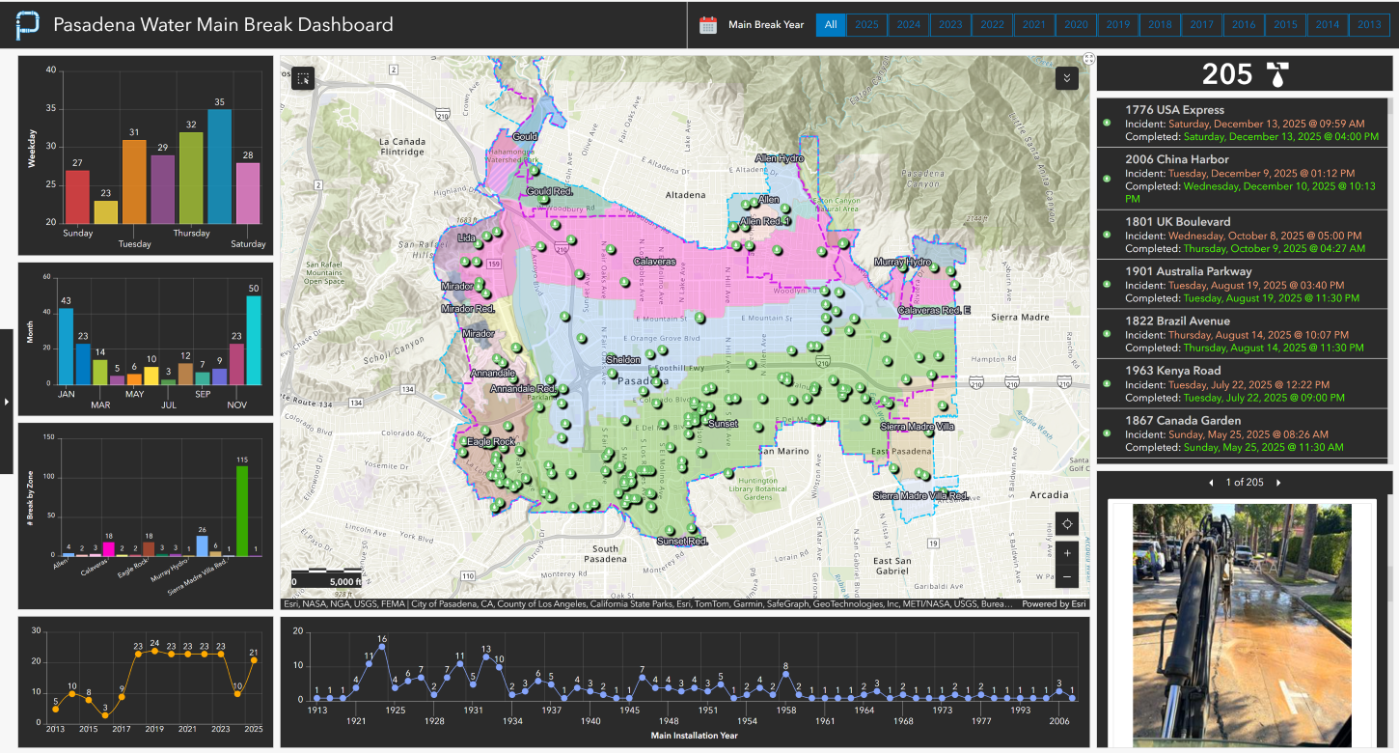This screenshot has width=1399, height=753.
Task: Click the map selection tool icon
Action: tap(303, 78)
